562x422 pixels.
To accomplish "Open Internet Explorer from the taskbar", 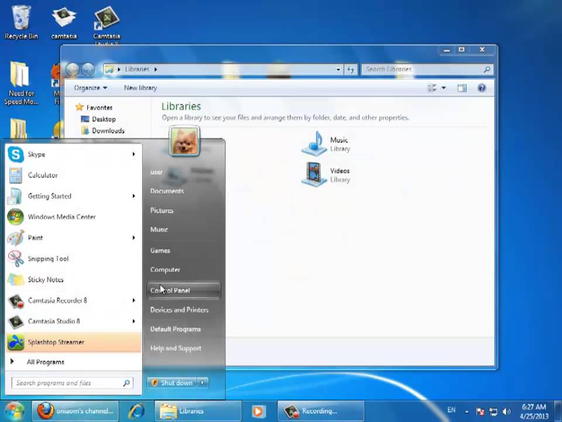I will pyautogui.click(x=136, y=411).
